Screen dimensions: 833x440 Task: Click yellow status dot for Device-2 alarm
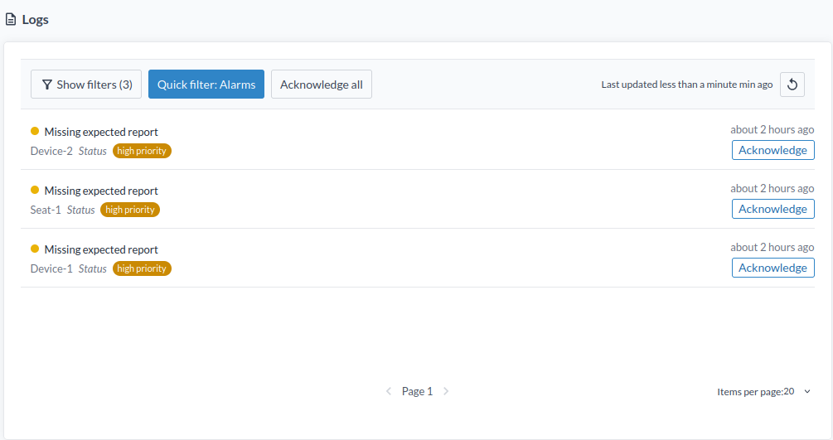pyautogui.click(x=35, y=131)
